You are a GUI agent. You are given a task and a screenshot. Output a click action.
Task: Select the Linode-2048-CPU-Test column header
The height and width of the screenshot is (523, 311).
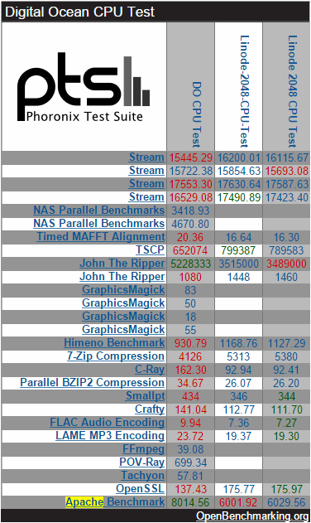(244, 91)
